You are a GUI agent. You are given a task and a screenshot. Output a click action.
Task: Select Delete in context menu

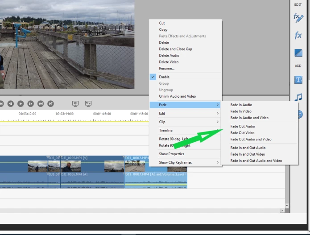click(x=164, y=42)
